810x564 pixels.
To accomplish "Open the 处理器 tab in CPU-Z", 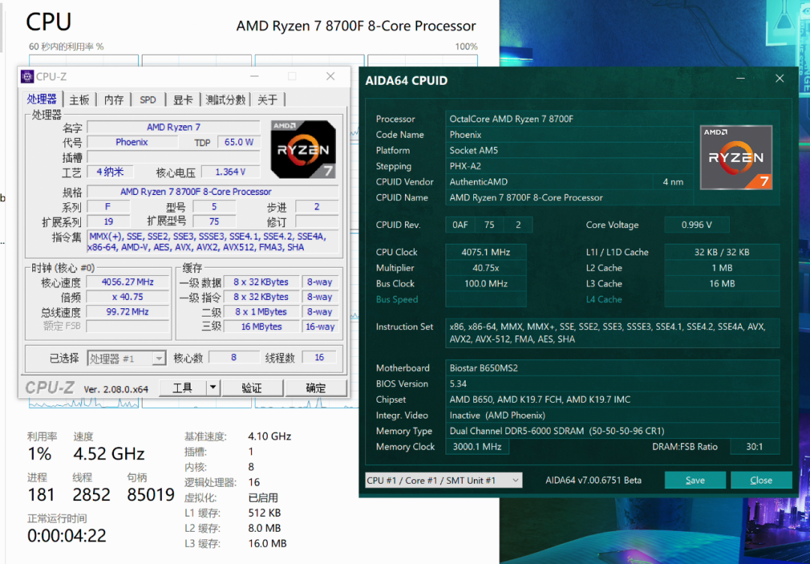I will (42, 99).
